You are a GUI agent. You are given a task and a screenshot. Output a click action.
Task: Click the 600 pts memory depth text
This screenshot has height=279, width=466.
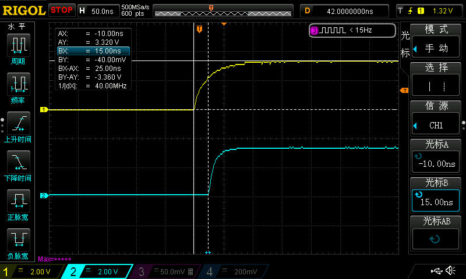(132, 13)
